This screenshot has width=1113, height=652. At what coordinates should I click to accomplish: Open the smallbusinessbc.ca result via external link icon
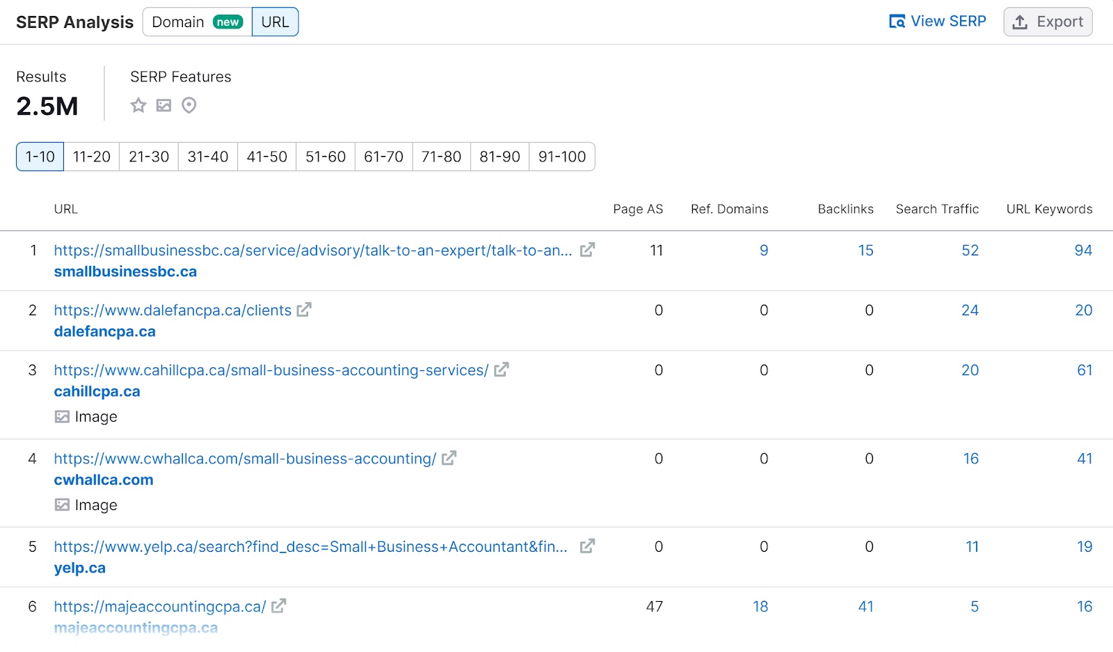588,250
